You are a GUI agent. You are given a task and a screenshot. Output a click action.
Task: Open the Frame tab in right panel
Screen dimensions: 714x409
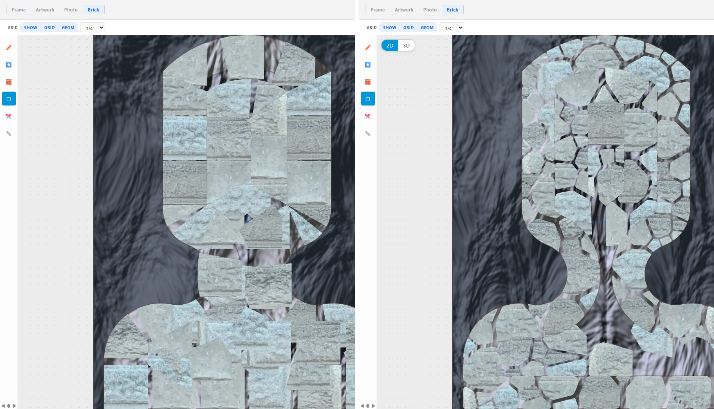pos(378,10)
